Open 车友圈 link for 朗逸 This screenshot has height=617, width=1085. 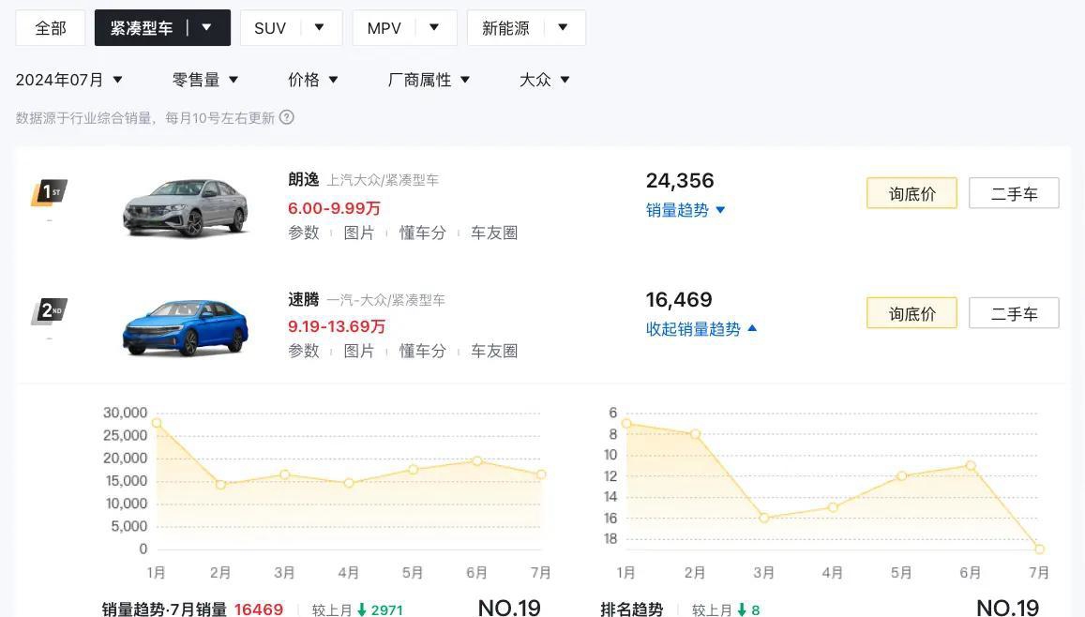pos(494,233)
